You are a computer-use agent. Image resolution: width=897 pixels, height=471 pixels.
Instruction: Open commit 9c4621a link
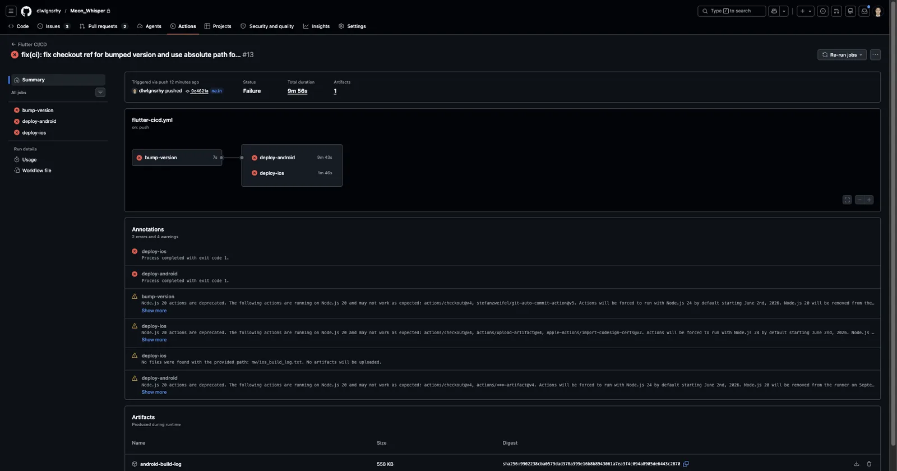(x=200, y=91)
